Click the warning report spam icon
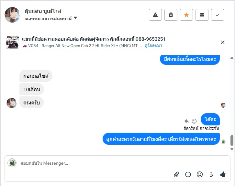The width and height of the screenshot is (235, 186). [x=155, y=15]
